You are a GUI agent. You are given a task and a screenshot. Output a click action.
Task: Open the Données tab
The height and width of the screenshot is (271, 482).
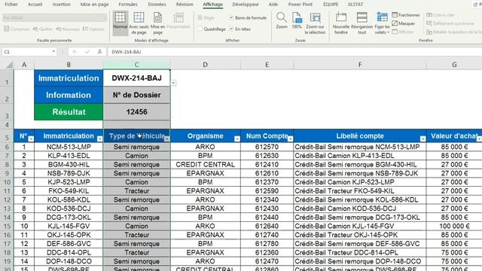point(157,5)
